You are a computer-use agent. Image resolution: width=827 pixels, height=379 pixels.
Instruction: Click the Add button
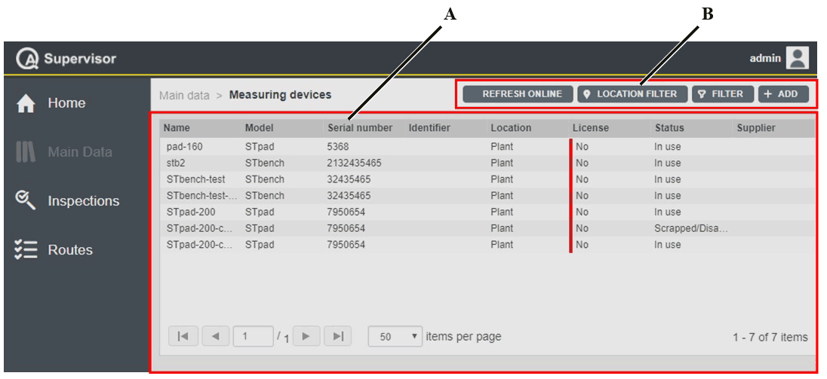pyautogui.click(x=783, y=94)
